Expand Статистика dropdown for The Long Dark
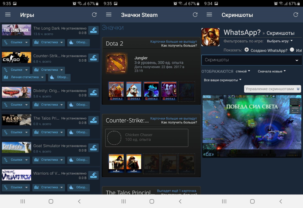This screenshot has height=208, width=303. tap(49, 42)
